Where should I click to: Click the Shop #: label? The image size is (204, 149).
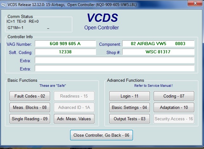(113, 52)
